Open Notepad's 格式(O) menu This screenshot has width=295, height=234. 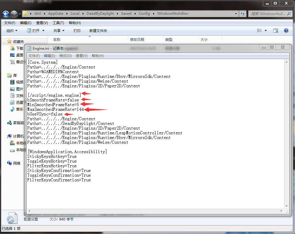point(65,56)
